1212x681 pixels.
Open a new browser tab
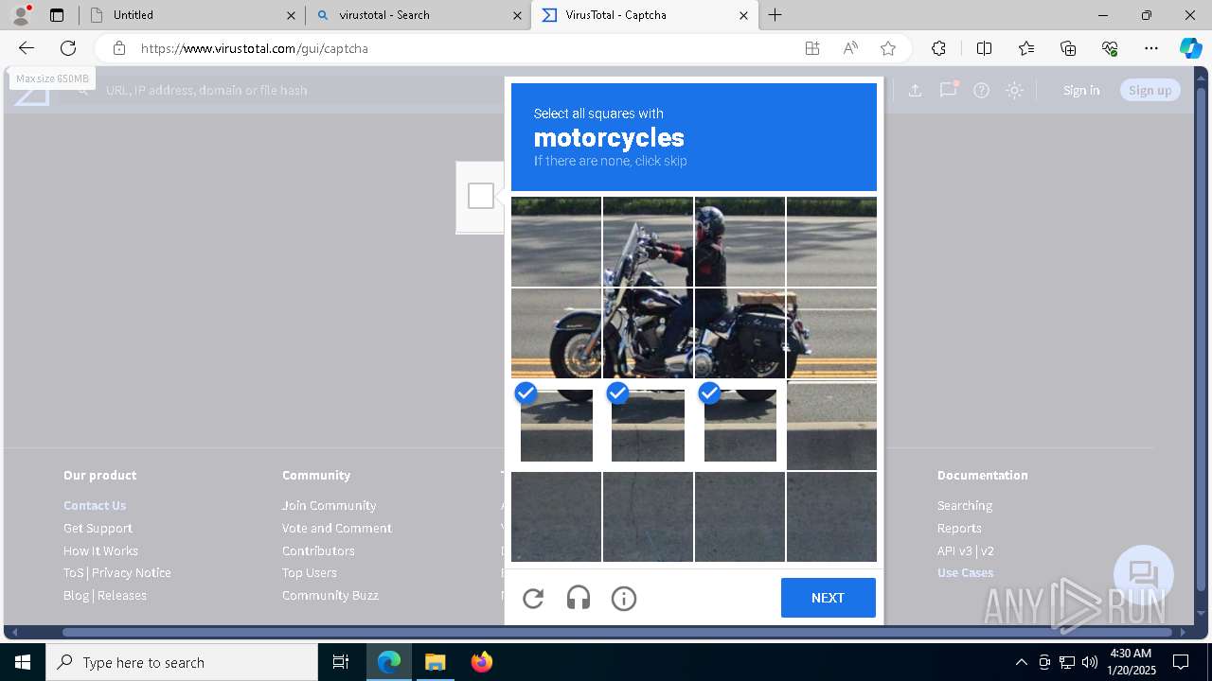775,15
